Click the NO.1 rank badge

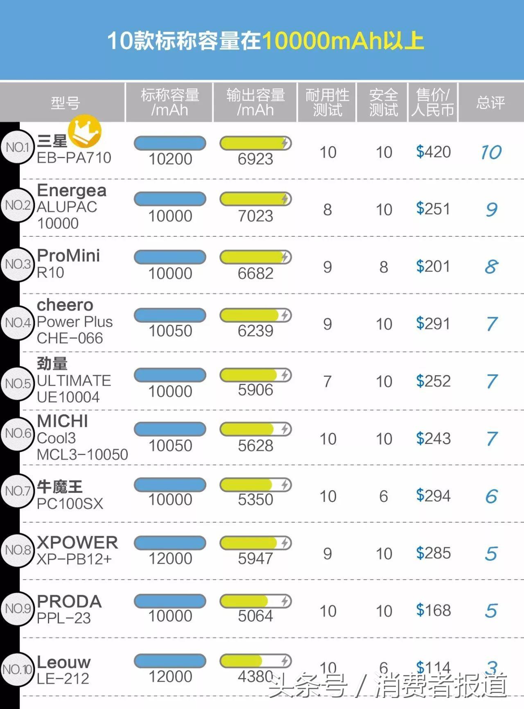click(x=17, y=147)
